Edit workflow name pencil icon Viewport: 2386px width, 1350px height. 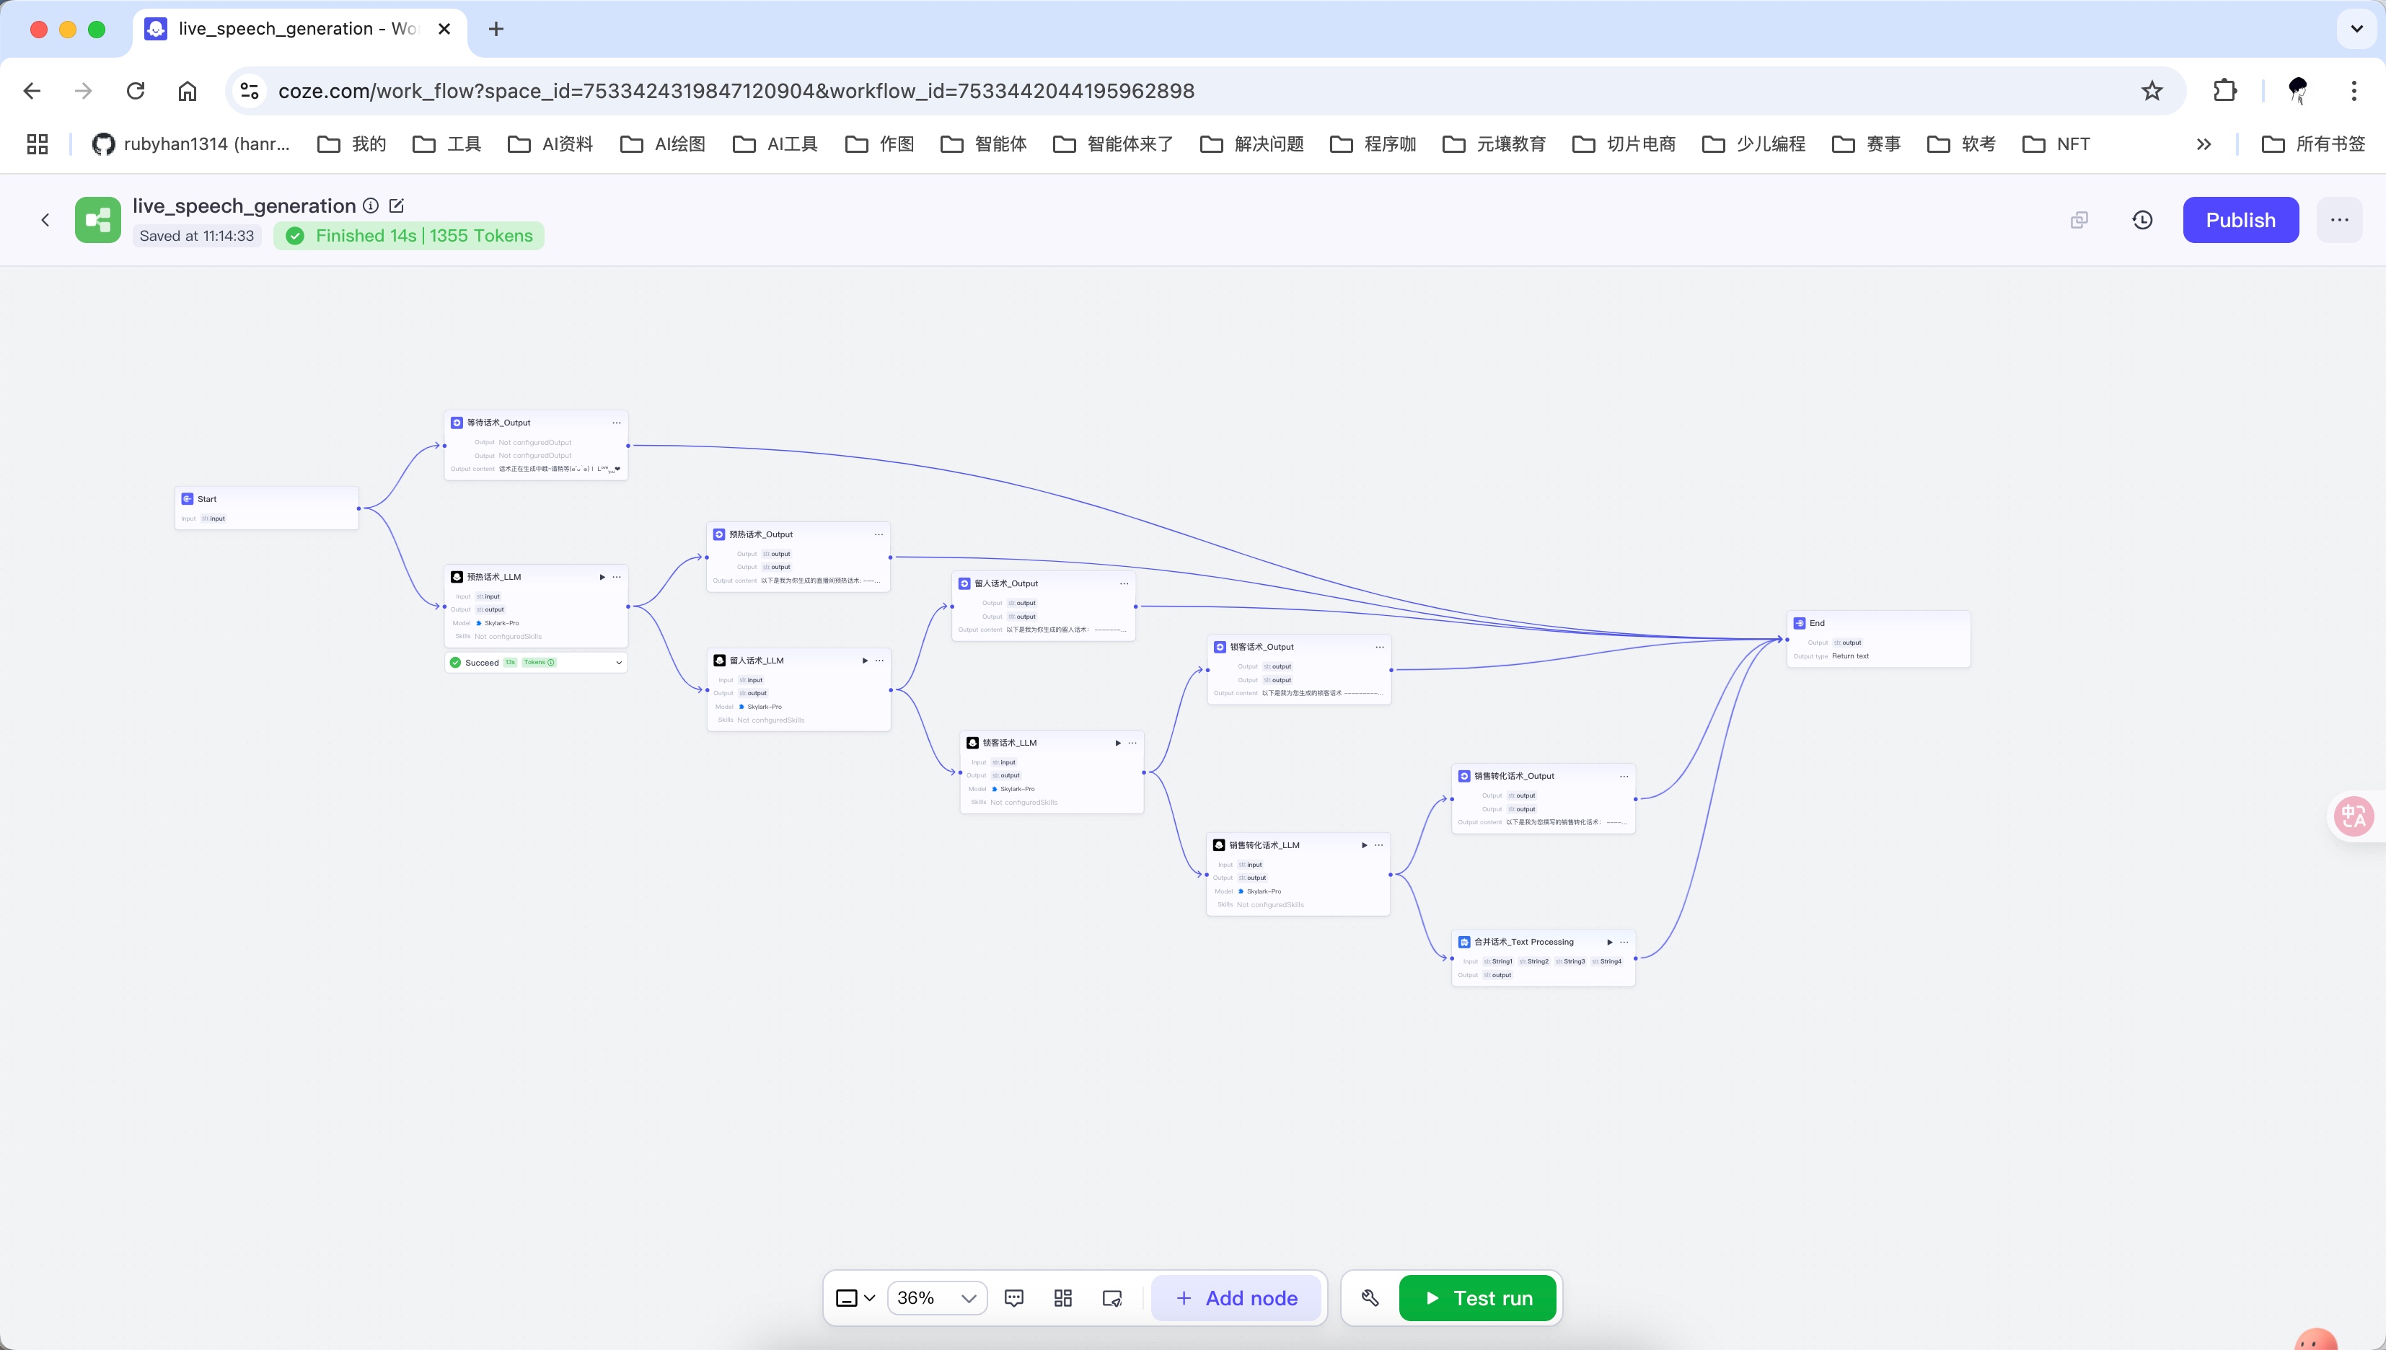click(x=397, y=206)
